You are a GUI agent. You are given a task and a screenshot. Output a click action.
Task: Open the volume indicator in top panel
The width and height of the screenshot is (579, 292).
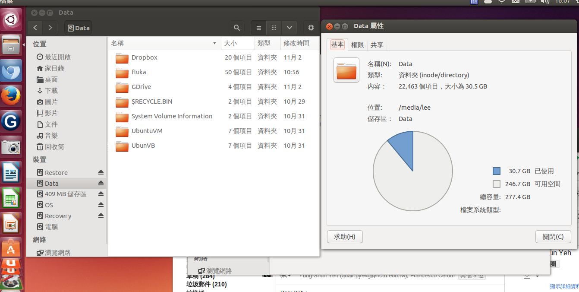click(544, 2)
